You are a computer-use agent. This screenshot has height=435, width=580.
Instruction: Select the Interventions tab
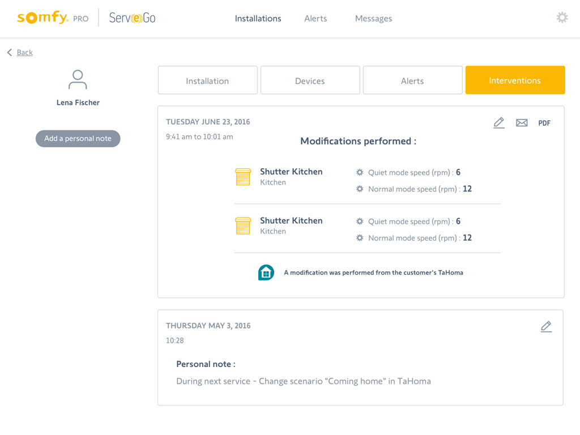[515, 80]
